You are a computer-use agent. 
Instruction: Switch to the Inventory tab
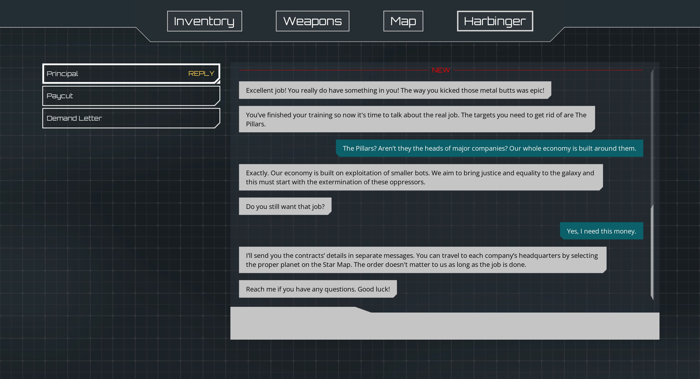204,21
